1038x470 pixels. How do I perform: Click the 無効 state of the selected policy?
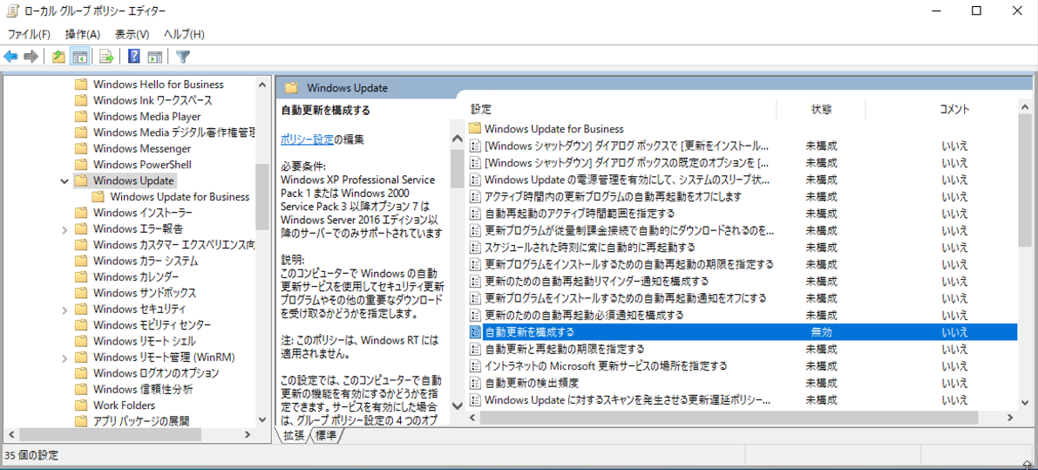[821, 331]
